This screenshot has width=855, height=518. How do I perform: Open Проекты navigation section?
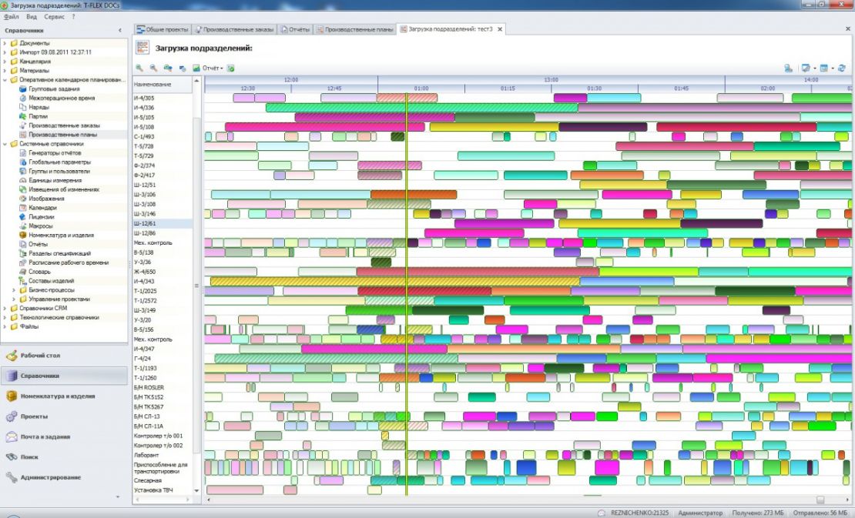click(65, 416)
